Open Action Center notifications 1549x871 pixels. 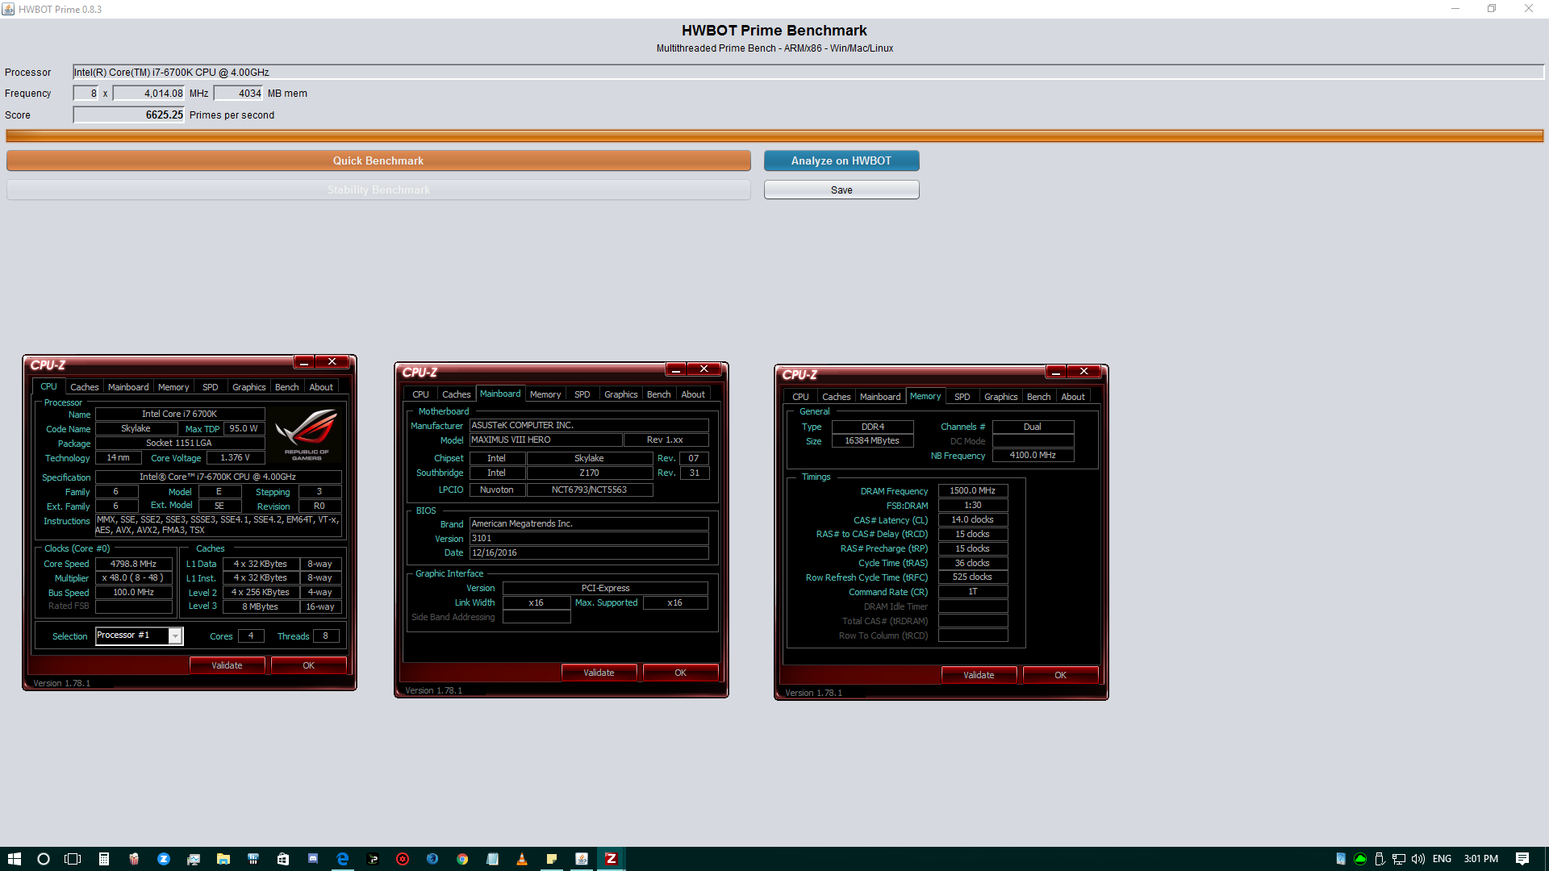pyautogui.click(x=1522, y=859)
